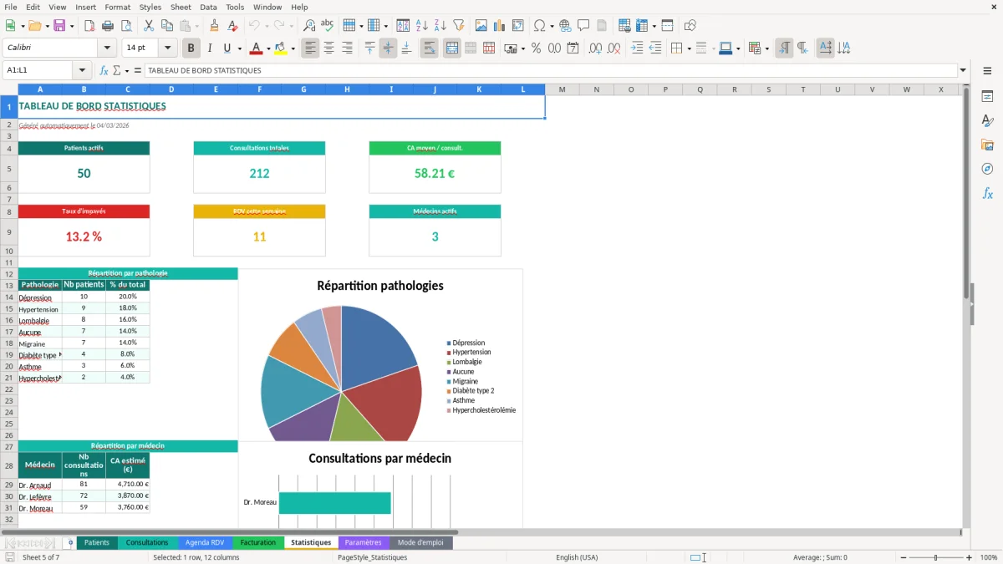The width and height of the screenshot is (1003, 564).
Task: Expand the formula bar arrow
Action: [963, 70]
